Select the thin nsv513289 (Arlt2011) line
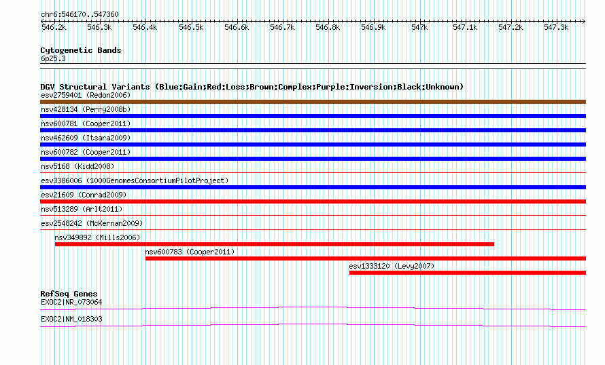 pos(313,216)
